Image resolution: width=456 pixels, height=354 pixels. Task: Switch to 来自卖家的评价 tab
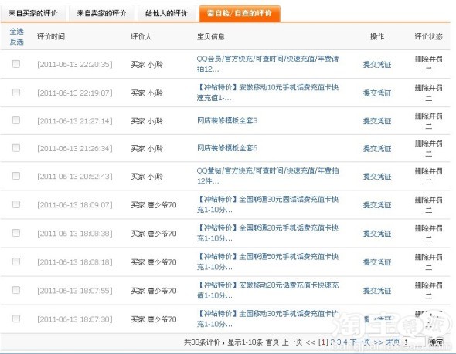(101, 13)
